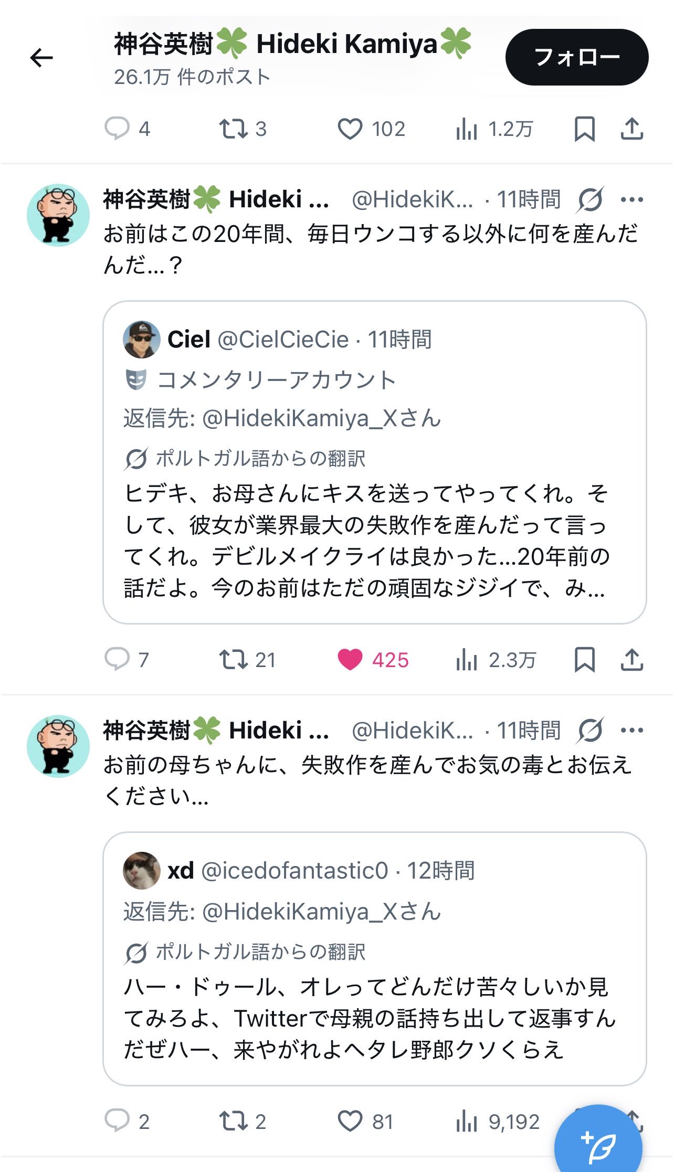Unlike the post with 425 likes
The height and width of the screenshot is (1172, 674).
tap(350, 659)
